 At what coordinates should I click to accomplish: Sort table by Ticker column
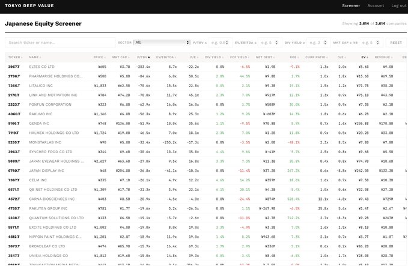pos(15,57)
